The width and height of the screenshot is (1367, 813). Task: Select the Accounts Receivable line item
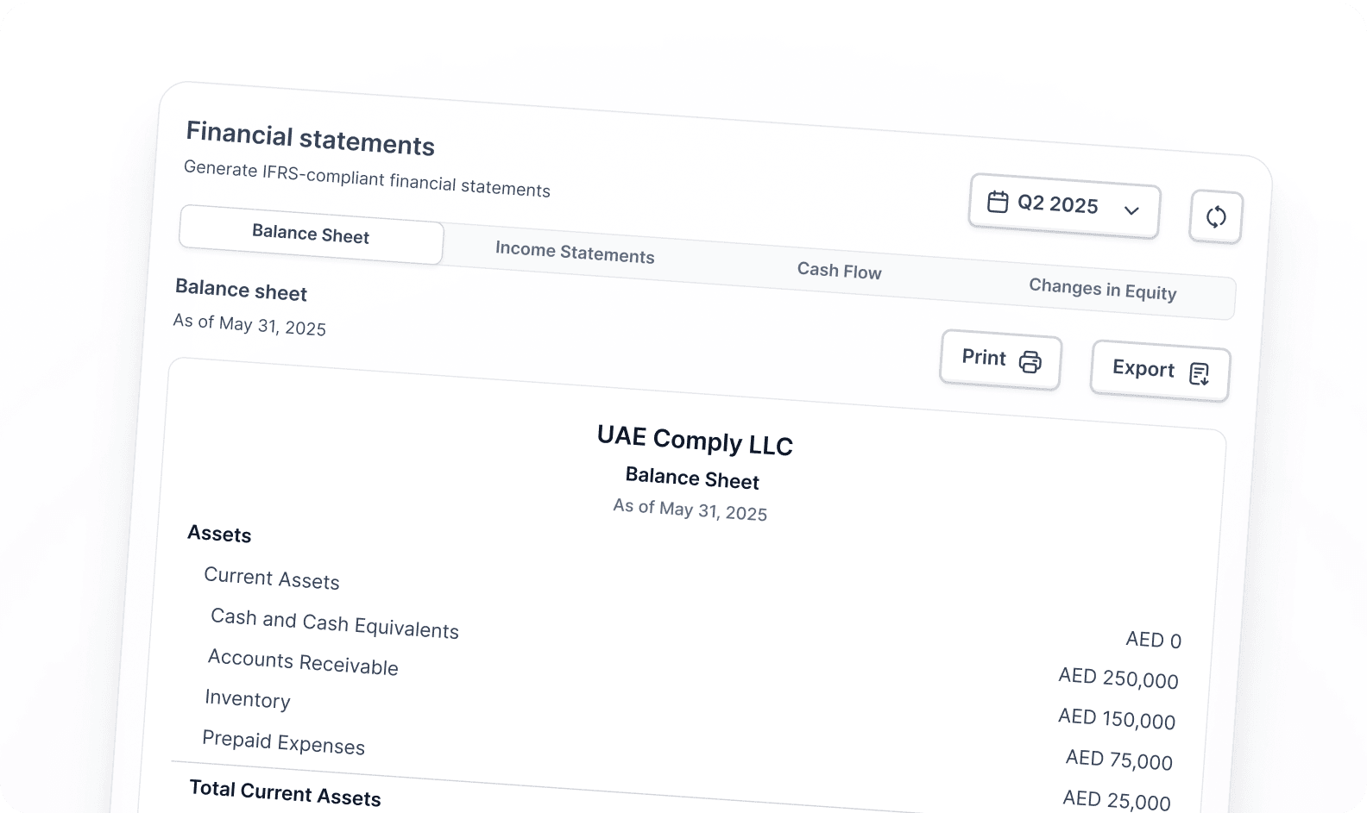303,662
